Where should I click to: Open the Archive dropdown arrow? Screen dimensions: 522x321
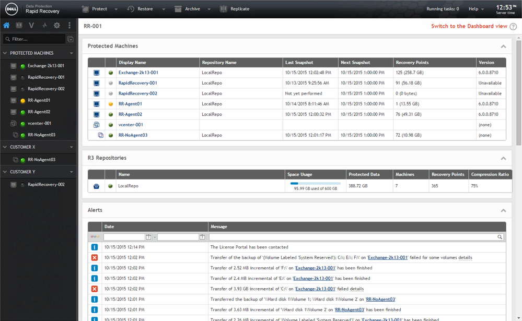[209, 9]
